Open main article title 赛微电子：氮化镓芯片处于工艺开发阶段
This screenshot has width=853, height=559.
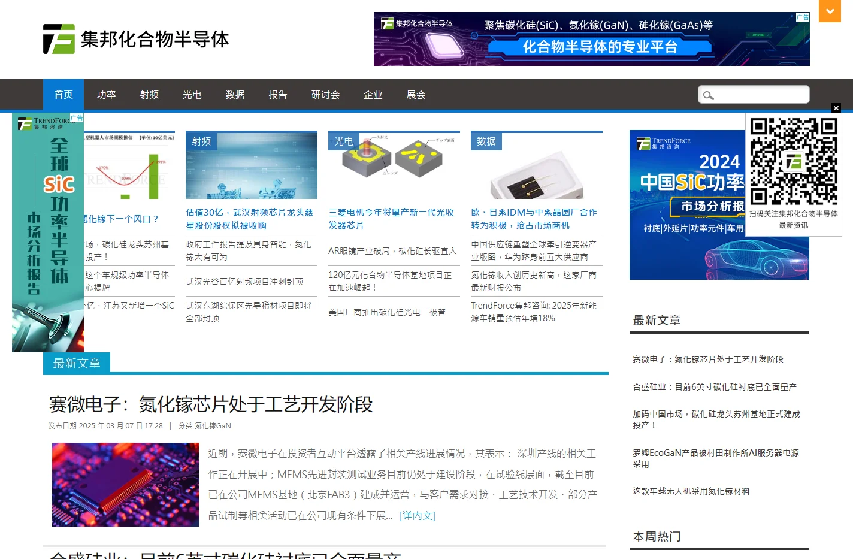tap(211, 404)
